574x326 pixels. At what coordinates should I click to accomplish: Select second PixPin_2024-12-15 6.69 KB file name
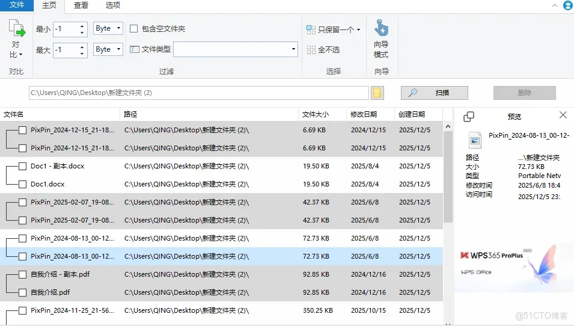(73, 148)
